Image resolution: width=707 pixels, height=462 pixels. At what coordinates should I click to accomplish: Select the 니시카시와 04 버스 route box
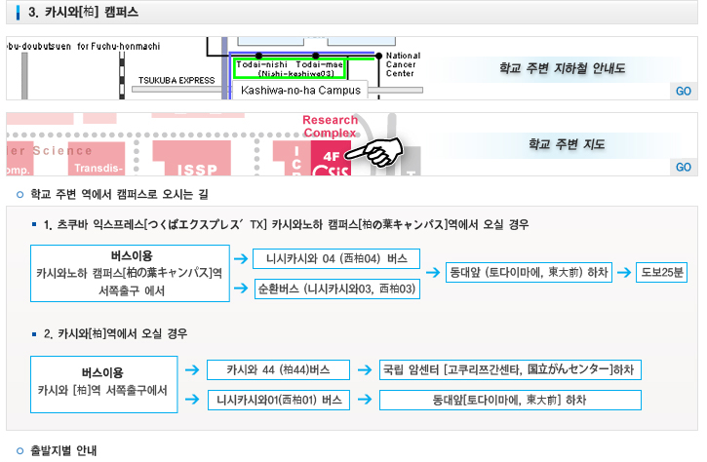(x=335, y=259)
